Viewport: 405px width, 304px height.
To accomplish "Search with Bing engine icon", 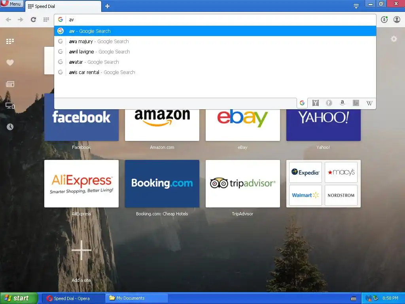I will (x=356, y=103).
